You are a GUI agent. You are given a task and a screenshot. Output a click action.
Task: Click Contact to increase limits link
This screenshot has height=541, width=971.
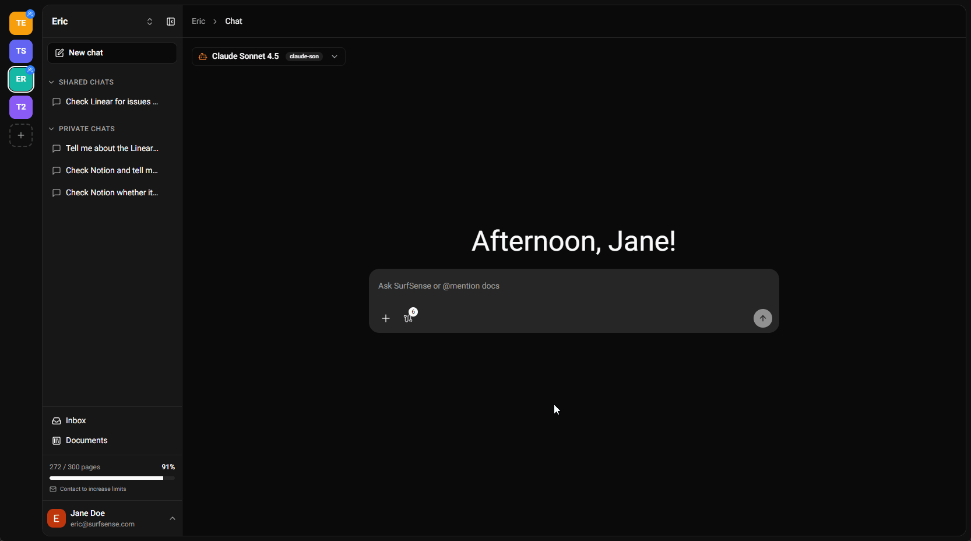coord(93,489)
